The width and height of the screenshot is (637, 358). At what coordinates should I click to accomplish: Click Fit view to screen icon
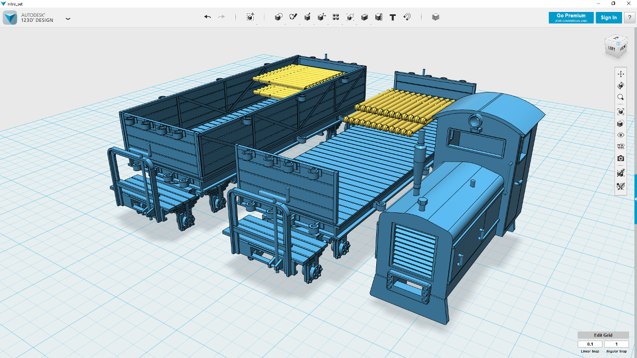pyautogui.click(x=621, y=111)
